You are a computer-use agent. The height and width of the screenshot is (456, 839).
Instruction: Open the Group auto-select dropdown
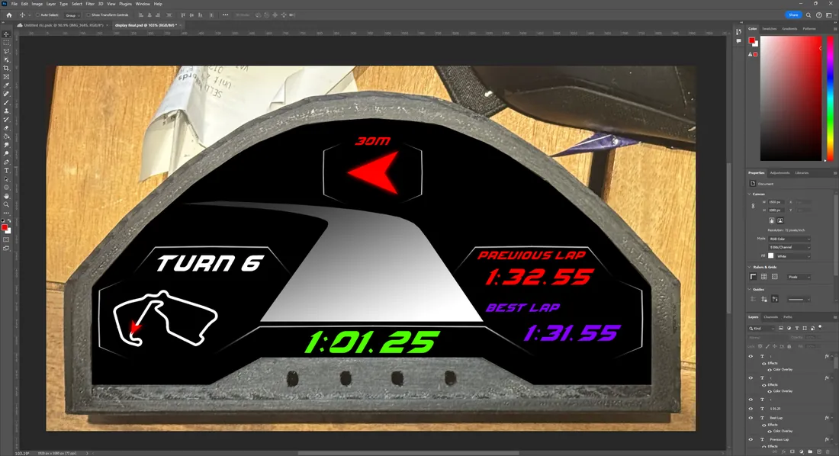(x=71, y=15)
